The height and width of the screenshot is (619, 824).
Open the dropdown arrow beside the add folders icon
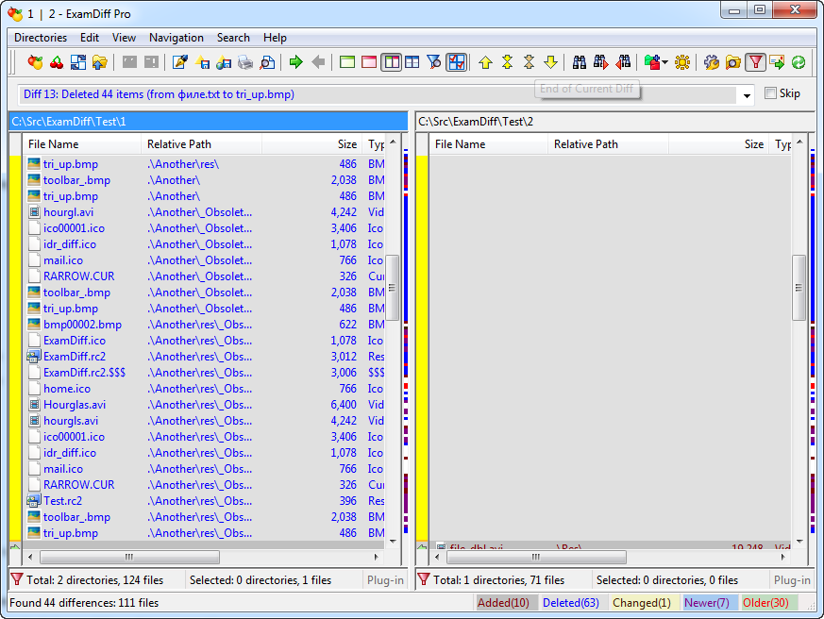click(x=664, y=62)
